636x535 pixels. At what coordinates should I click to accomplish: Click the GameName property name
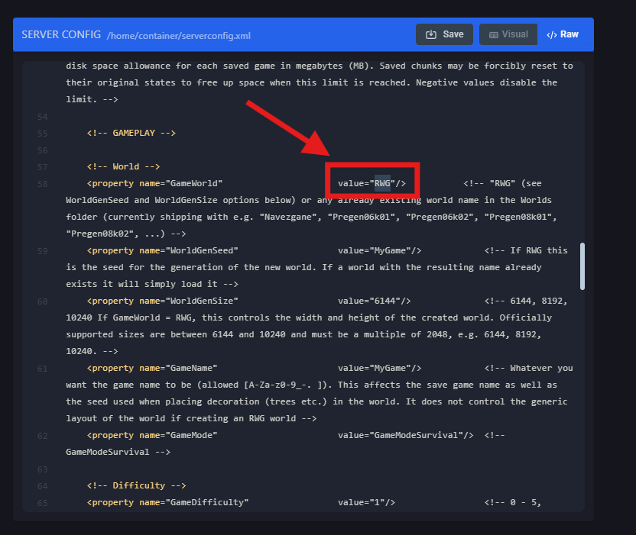pos(191,368)
